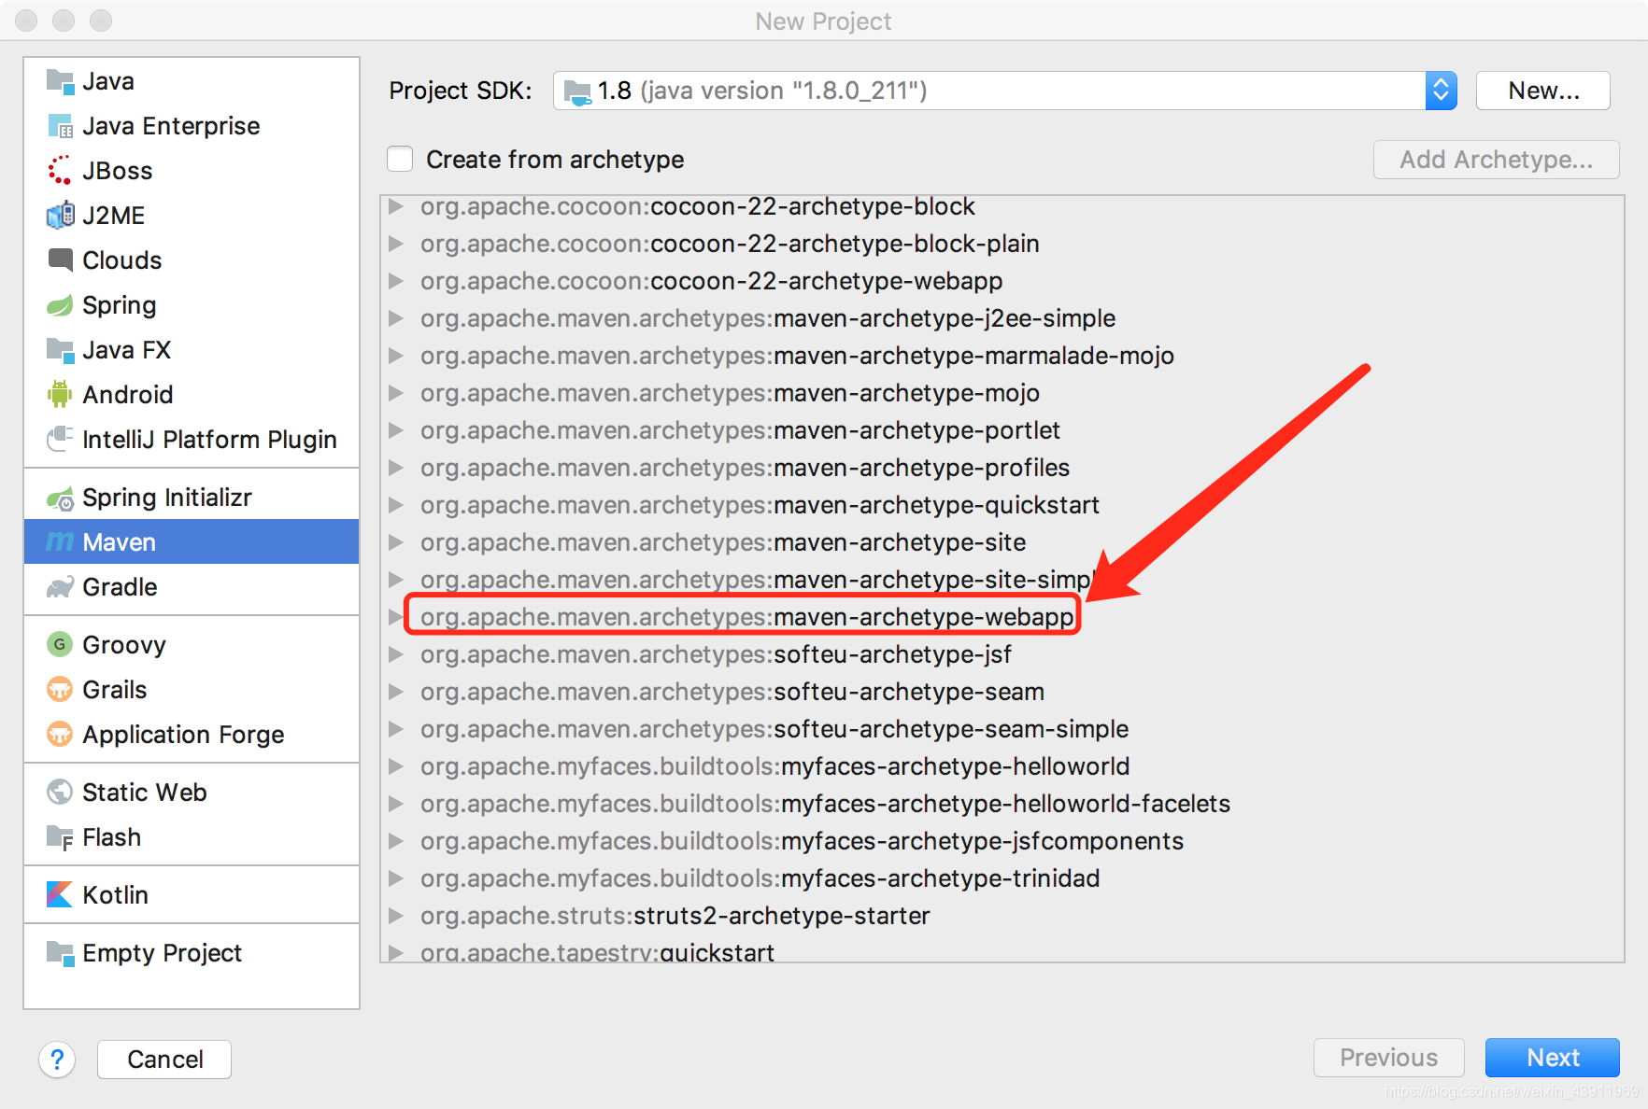The width and height of the screenshot is (1648, 1109).
Task: Click the red JBoss icon
Action: tap(60, 171)
